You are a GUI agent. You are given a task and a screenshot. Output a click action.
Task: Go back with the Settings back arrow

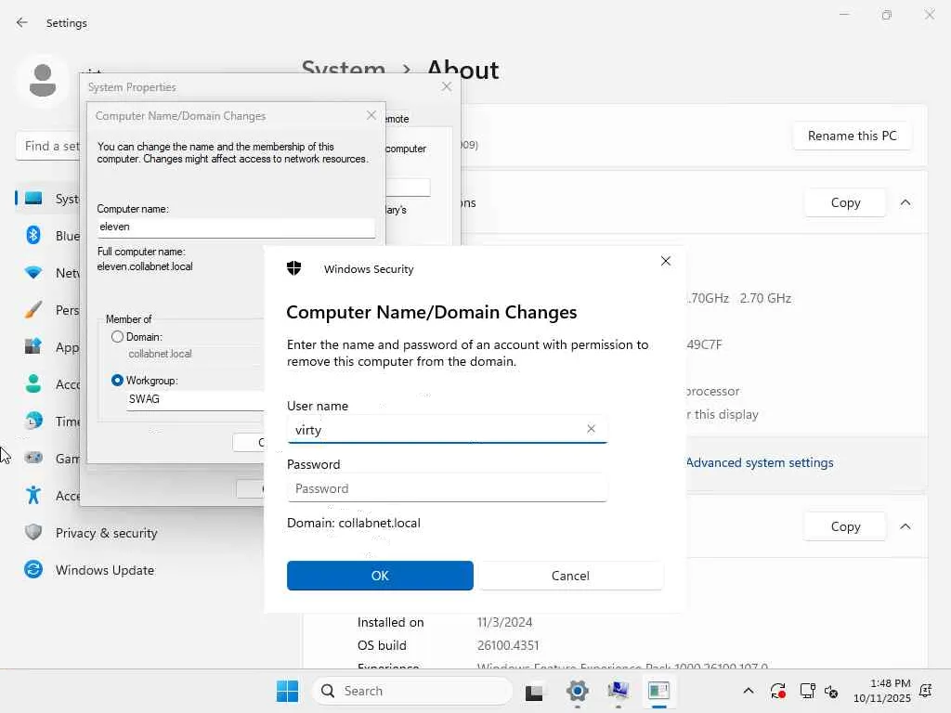(x=22, y=22)
